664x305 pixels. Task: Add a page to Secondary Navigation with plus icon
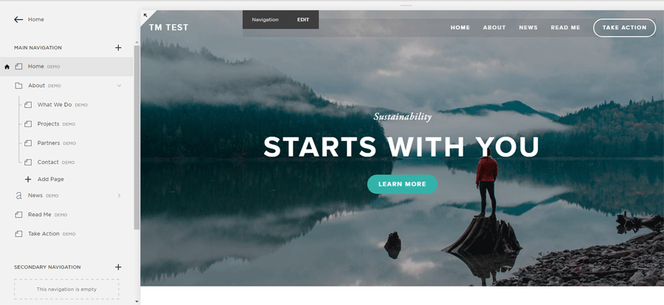click(x=118, y=267)
